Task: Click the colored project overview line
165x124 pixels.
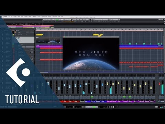Action: point(30,27)
